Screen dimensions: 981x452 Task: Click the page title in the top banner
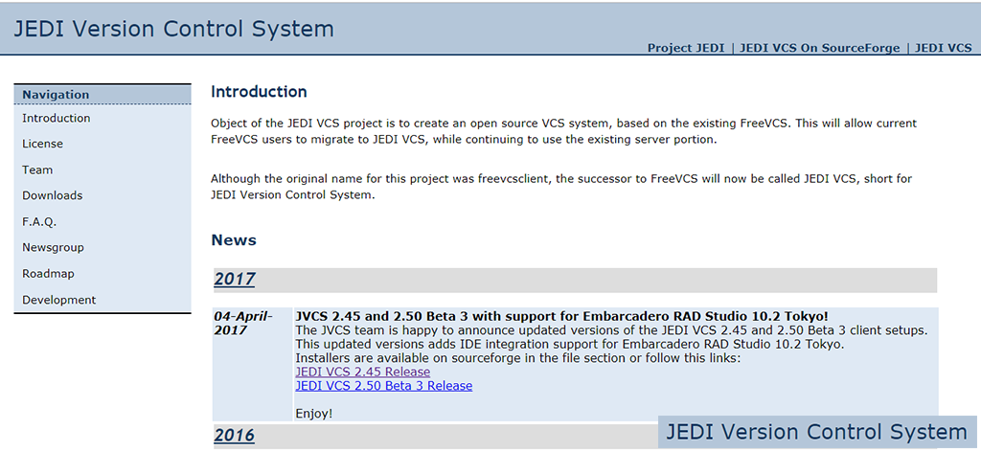click(x=174, y=29)
